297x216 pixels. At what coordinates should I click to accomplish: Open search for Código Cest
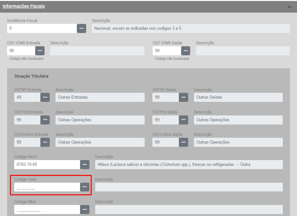(85, 187)
